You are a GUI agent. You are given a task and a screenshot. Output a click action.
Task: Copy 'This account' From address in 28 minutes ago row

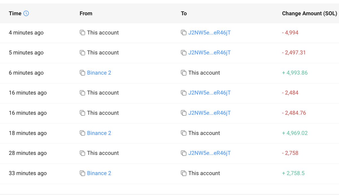tap(82, 153)
